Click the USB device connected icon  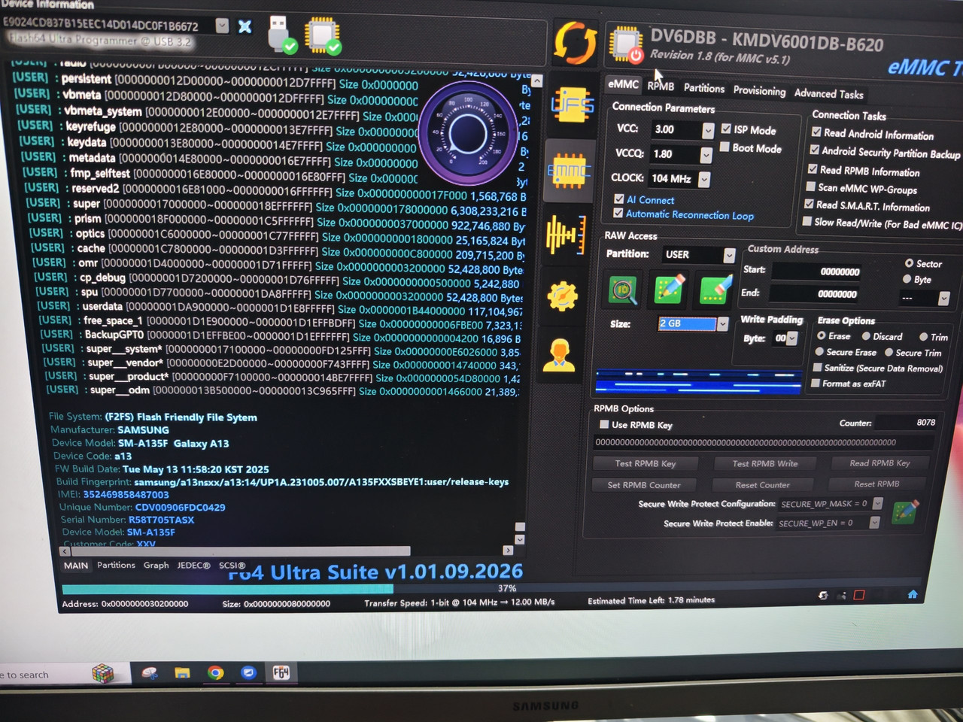(281, 34)
